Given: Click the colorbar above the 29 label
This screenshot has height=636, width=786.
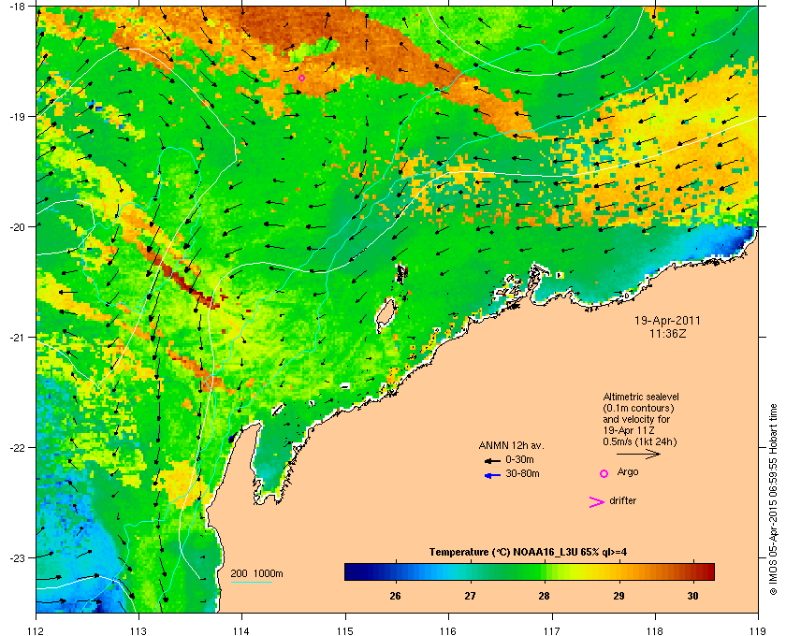Looking at the screenshot, I should [619, 571].
